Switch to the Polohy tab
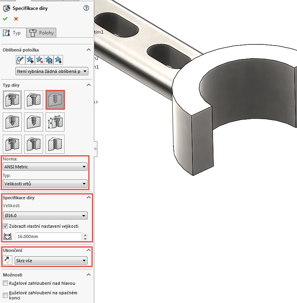Screen dimensions: 297x303 coord(42,33)
